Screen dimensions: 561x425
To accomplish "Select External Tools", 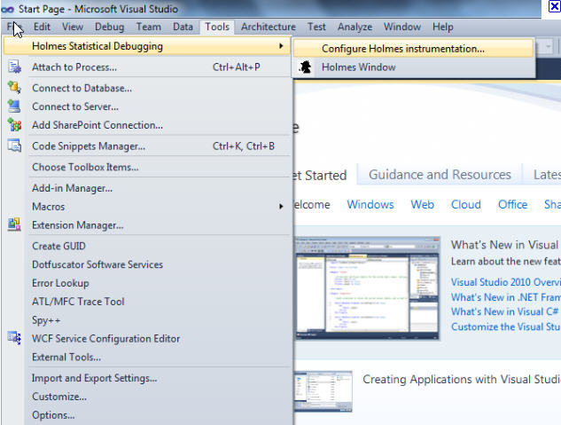I will click(x=147, y=357).
